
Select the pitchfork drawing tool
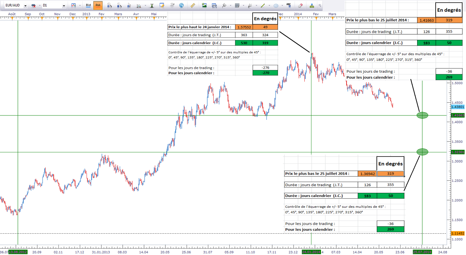point(224,5)
